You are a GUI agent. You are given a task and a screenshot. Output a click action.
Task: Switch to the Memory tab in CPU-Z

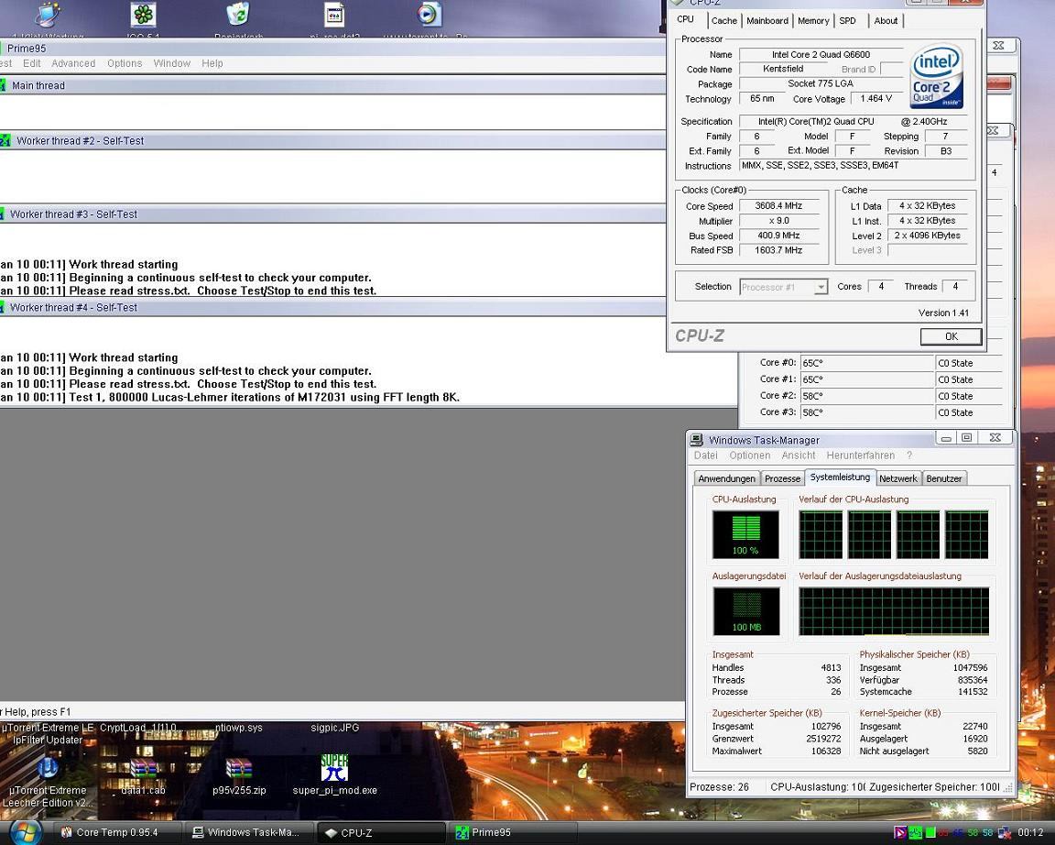(813, 21)
